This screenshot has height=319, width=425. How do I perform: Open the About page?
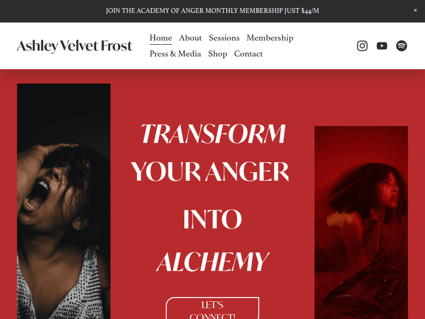coord(190,38)
